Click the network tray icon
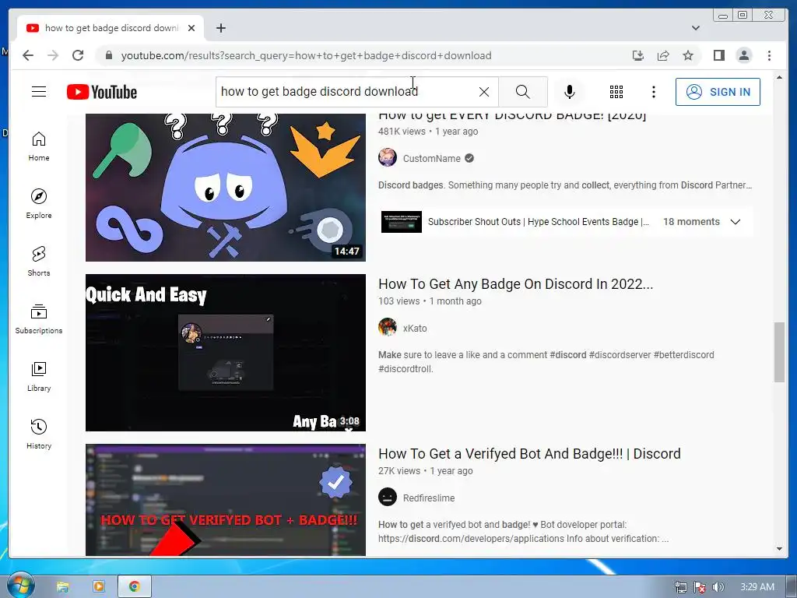This screenshot has width=797, height=598. (680, 587)
